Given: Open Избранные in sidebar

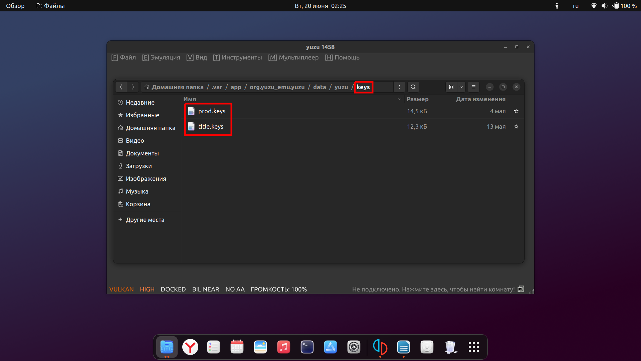Looking at the screenshot, I should (x=147, y=115).
